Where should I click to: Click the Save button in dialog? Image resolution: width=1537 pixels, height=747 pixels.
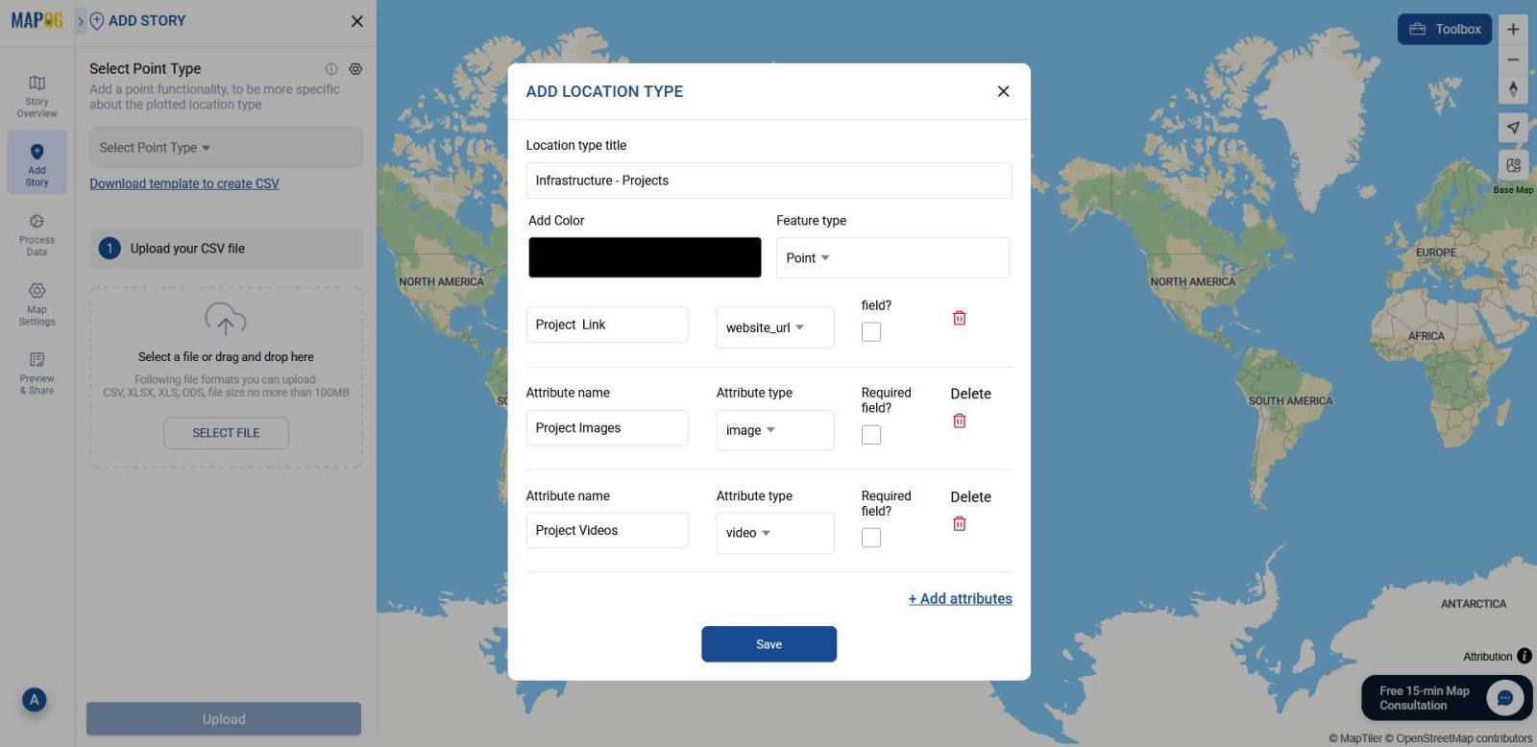[768, 644]
